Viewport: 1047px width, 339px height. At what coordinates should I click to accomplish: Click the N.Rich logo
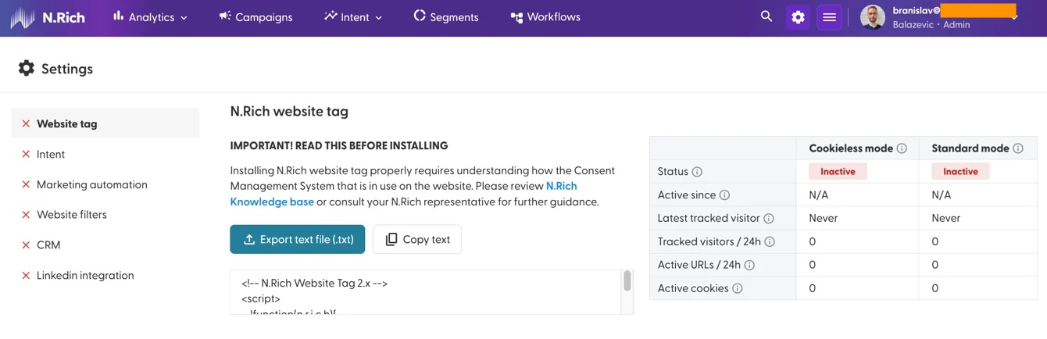coord(48,17)
